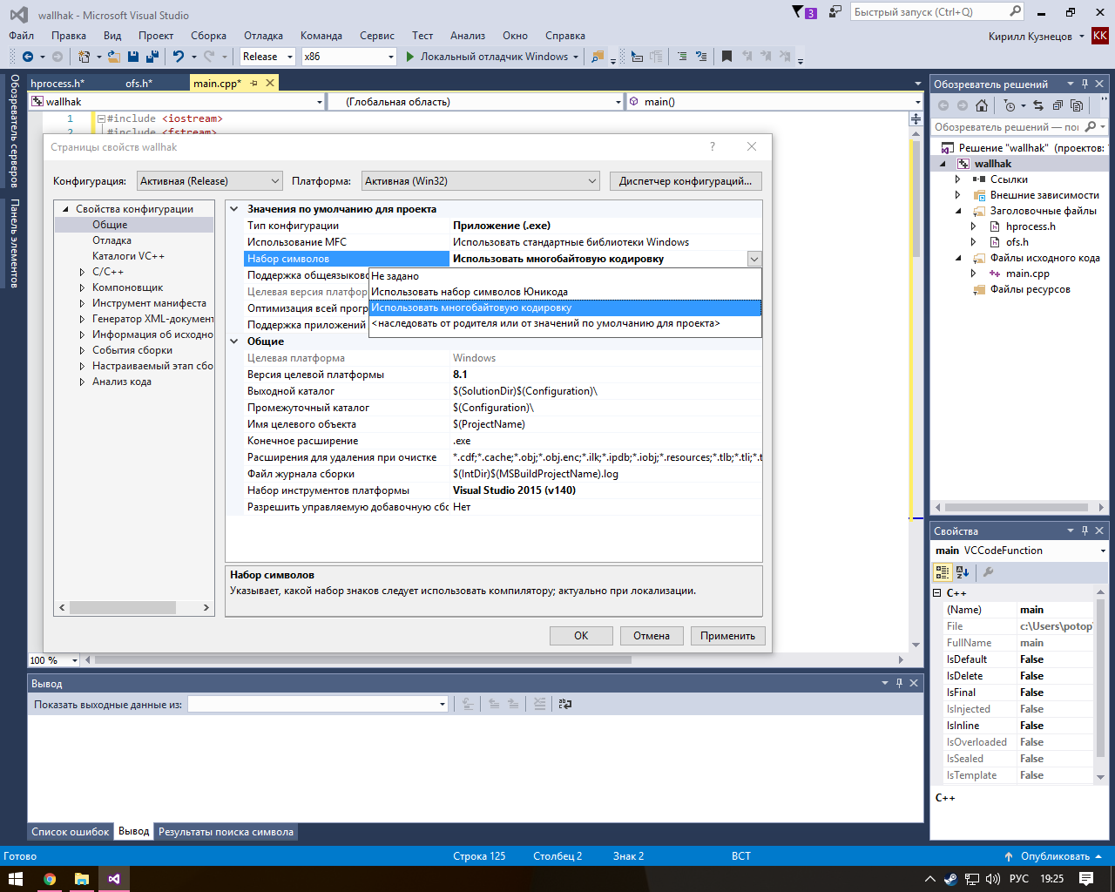Open the Platform dropdown (Активная Win32)
Image resolution: width=1115 pixels, height=892 pixels.
[481, 181]
